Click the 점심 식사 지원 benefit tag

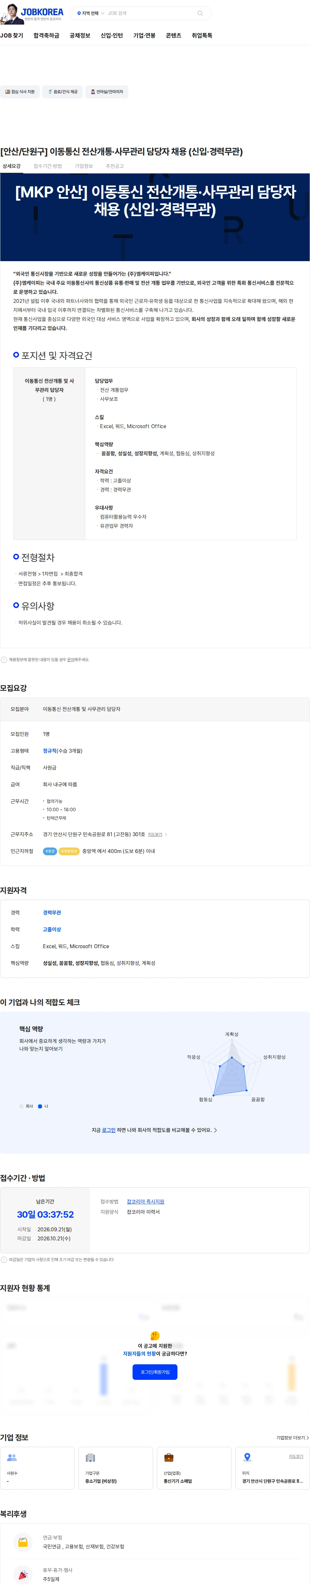(20, 92)
